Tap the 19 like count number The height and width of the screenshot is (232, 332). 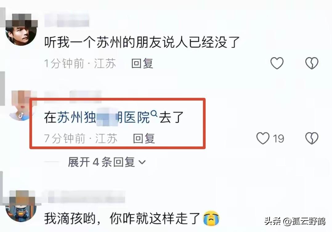[278, 139]
